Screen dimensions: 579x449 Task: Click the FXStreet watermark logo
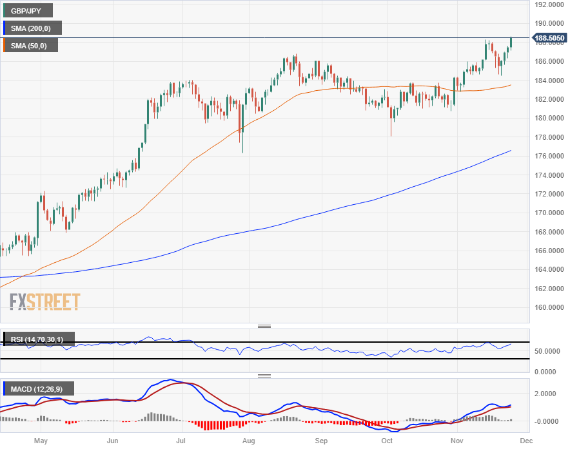pyautogui.click(x=44, y=301)
